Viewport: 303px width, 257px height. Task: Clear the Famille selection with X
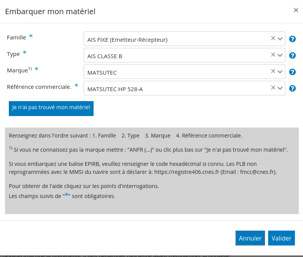tap(273, 38)
